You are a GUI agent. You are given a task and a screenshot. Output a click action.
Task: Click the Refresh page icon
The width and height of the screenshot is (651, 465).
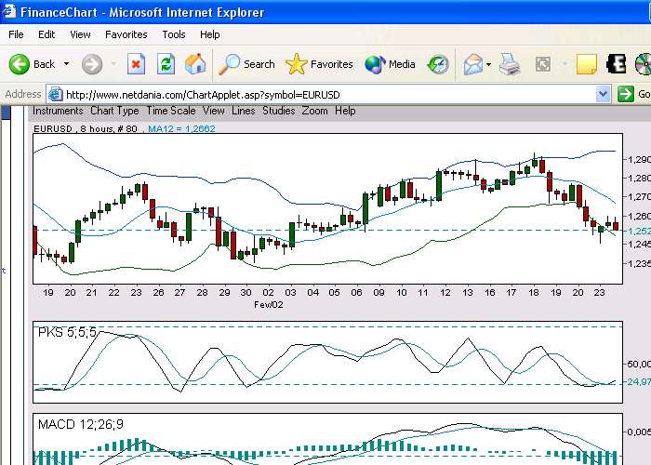[166, 64]
